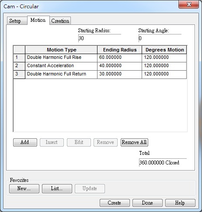The height and width of the screenshot is (212, 202).
Task: Click the Total field showing 360.000000 Closed
Action: pyautogui.click(x=163, y=162)
